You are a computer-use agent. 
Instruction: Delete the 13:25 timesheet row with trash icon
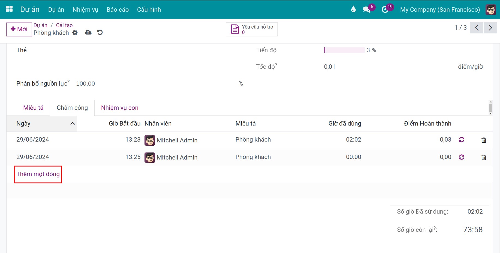pos(484,157)
